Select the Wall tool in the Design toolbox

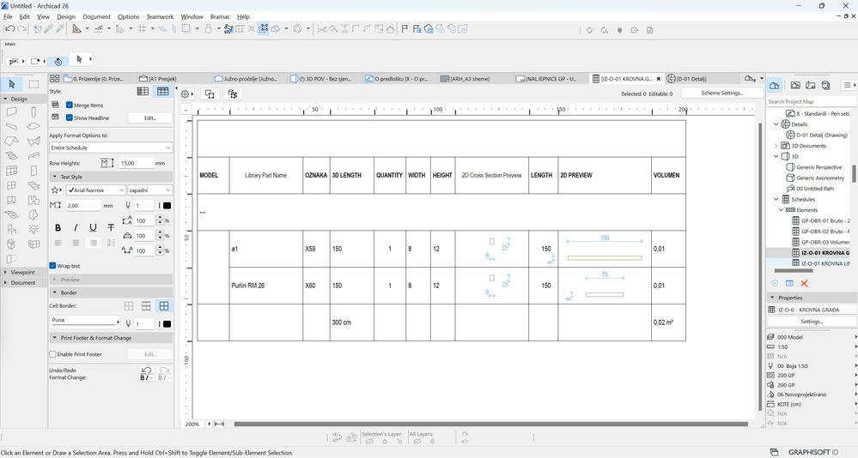coord(11,112)
